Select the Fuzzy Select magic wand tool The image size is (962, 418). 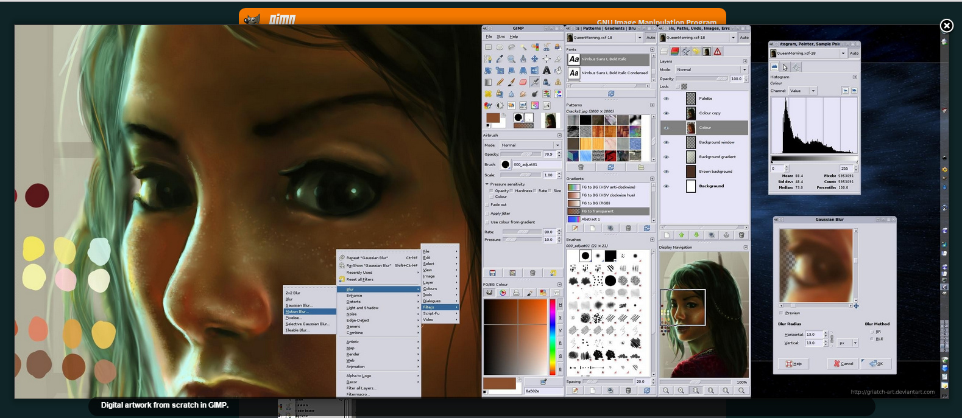(523, 47)
